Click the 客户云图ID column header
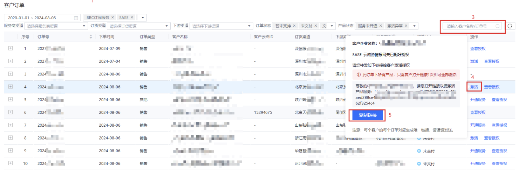Viewport: 519px width, 174px height. [264, 36]
